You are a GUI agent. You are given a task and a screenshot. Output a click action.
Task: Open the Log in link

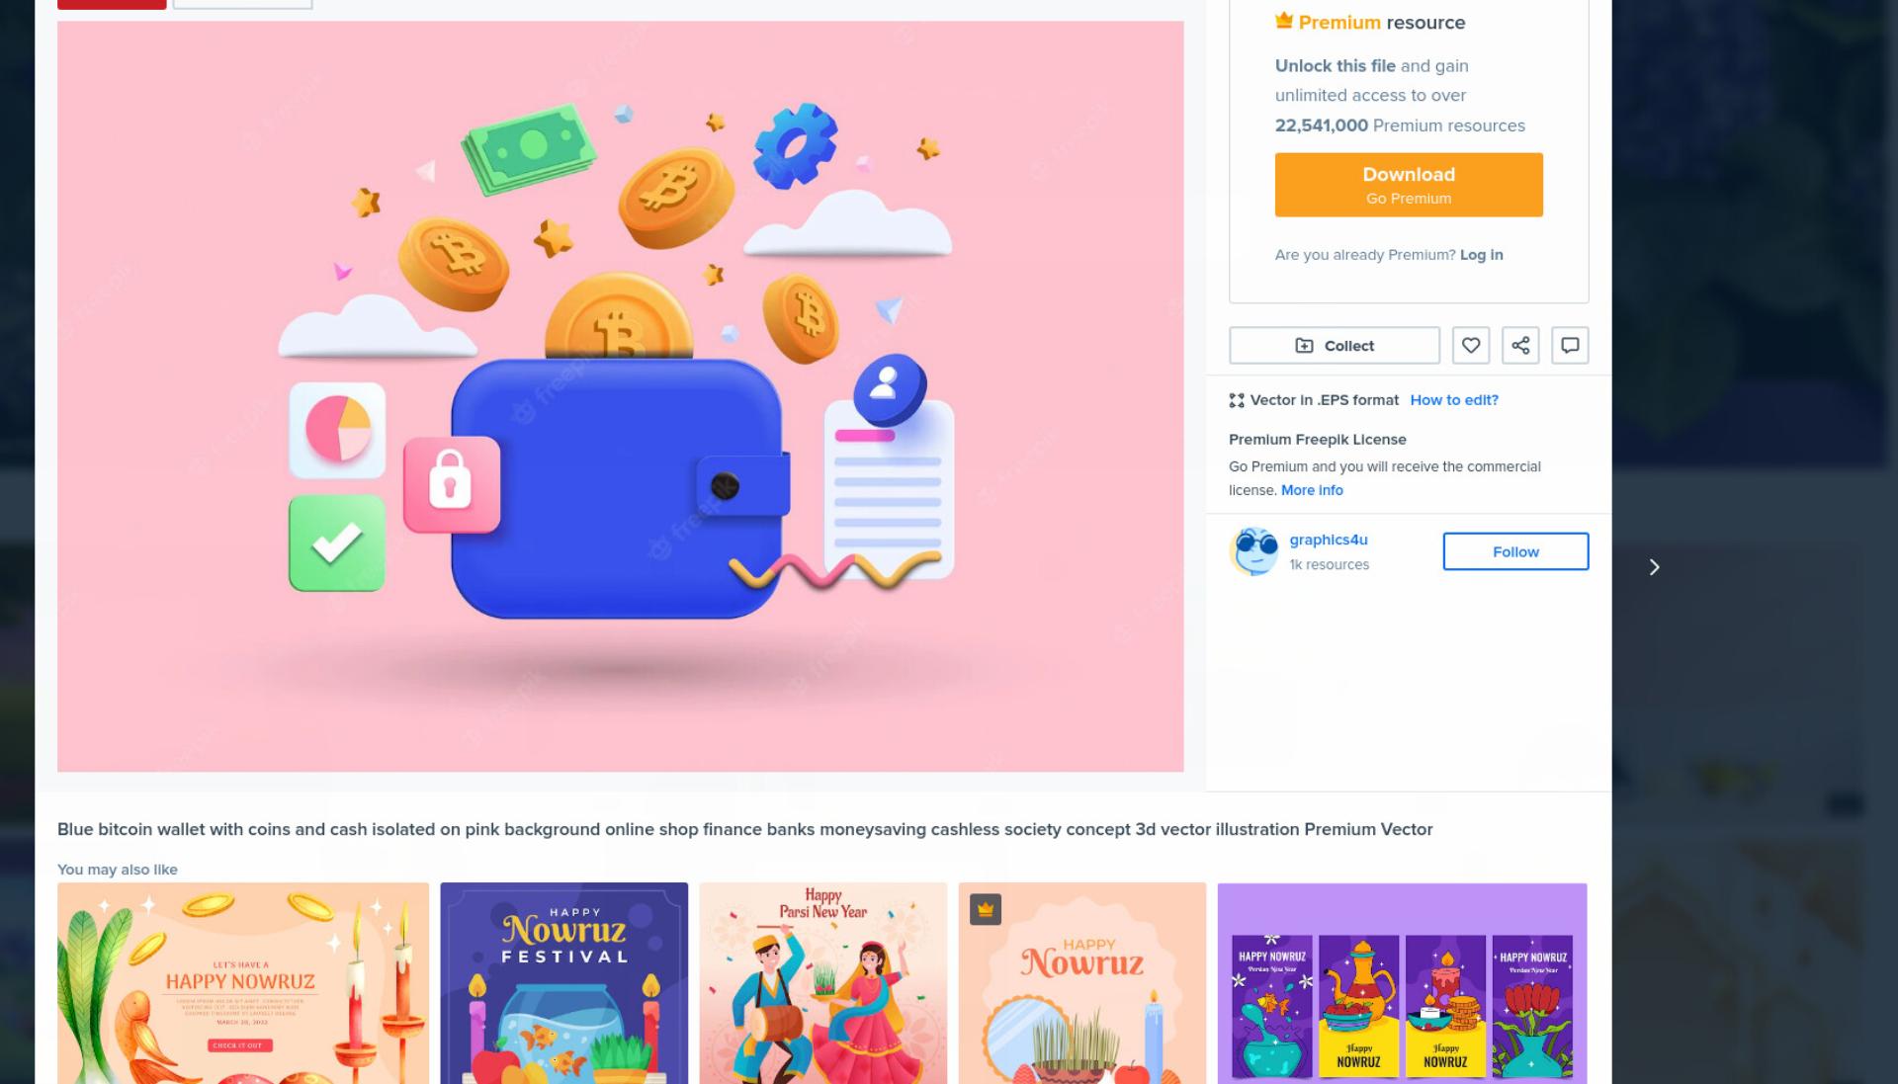[x=1481, y=255]
